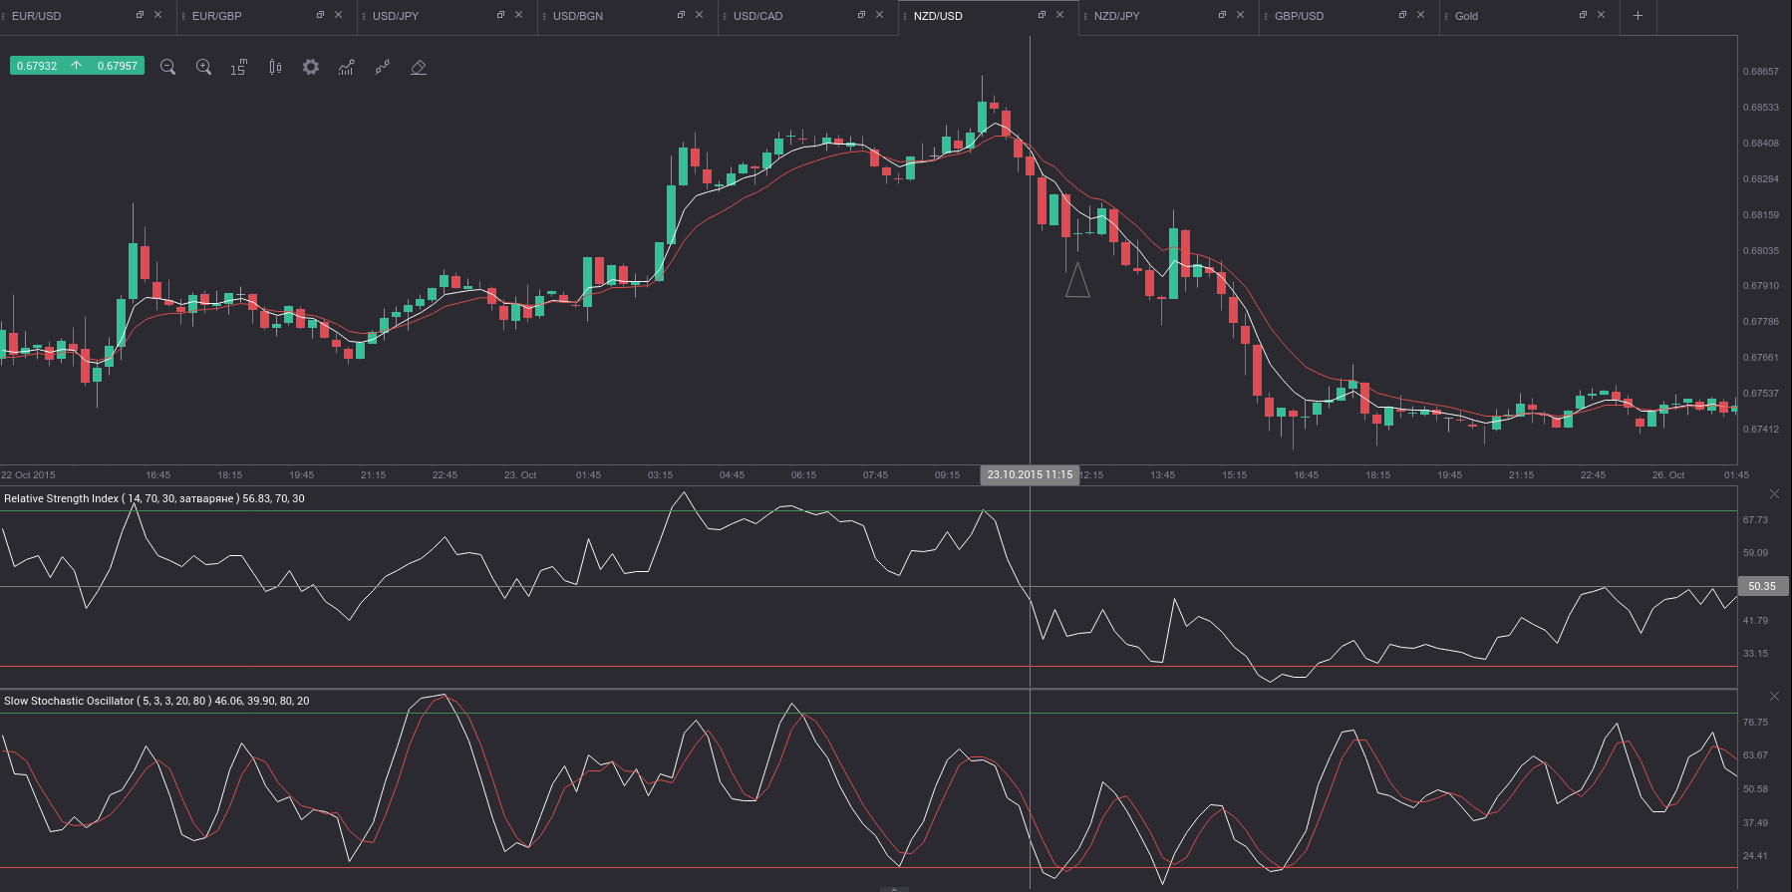The width and height of the screenshot is (1792, 892).
Task: Close the Relative Strength Index panel
Action: [x=1774, y=494]
